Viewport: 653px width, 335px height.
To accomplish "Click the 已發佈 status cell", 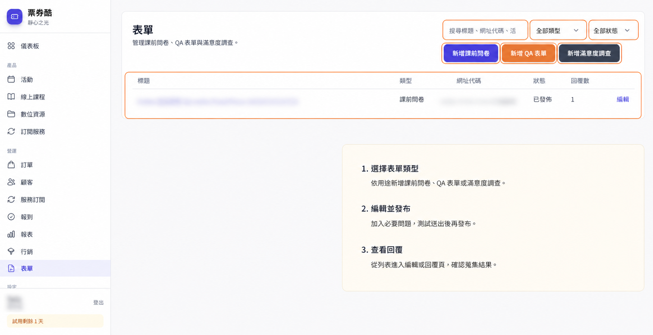I will coord(542,99).
